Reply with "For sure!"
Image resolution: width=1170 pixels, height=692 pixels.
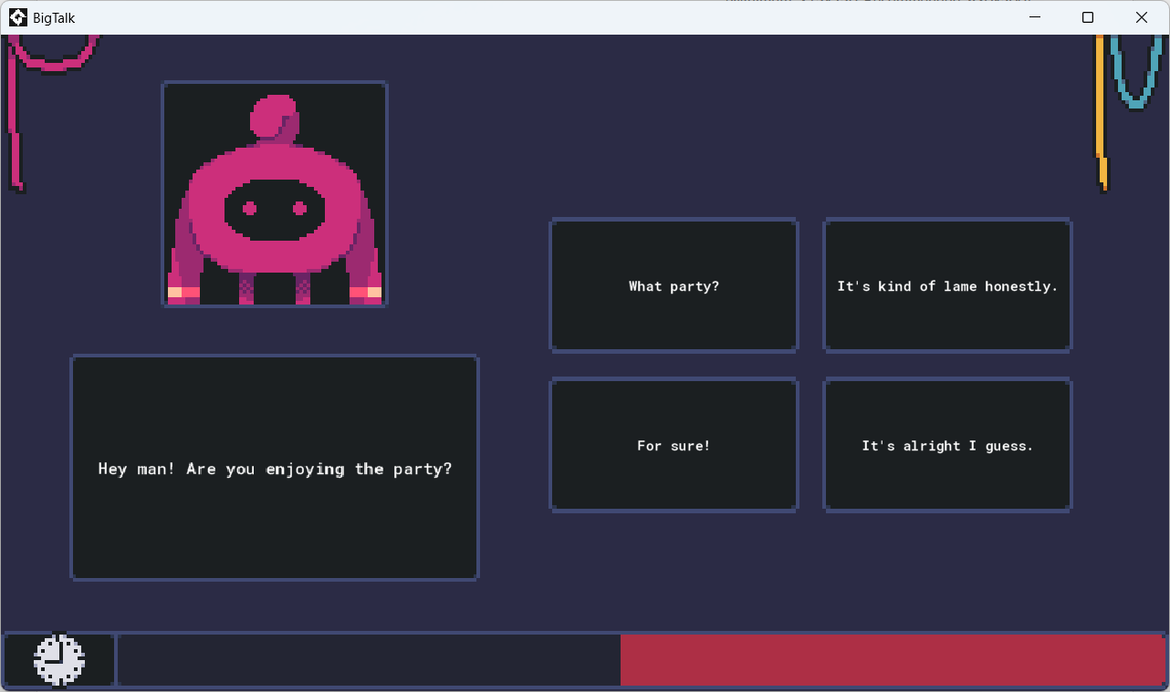[x=674, y=446]
